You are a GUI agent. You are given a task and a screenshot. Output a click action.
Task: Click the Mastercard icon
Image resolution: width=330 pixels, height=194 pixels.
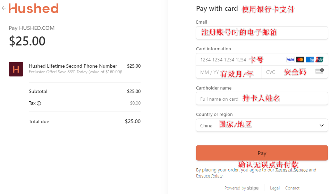(x=300, y=60)
